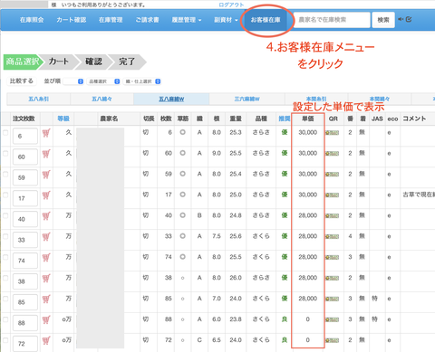Image resolution: width=435 pixels, height=352 pixels.
Task: Check the box in the quantity 33 row
Action: (5, 236)
